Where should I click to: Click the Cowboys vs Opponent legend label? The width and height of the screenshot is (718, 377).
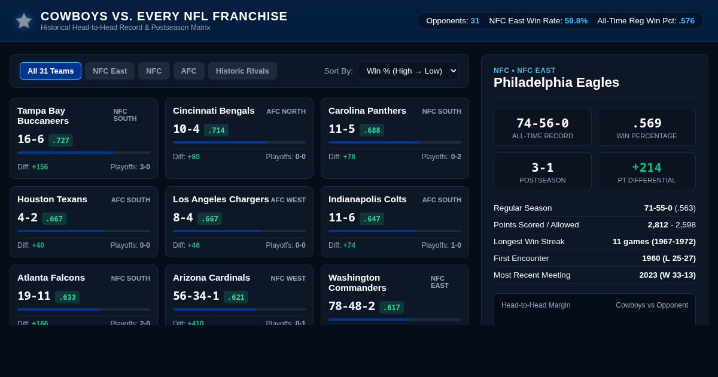[652, 305]
